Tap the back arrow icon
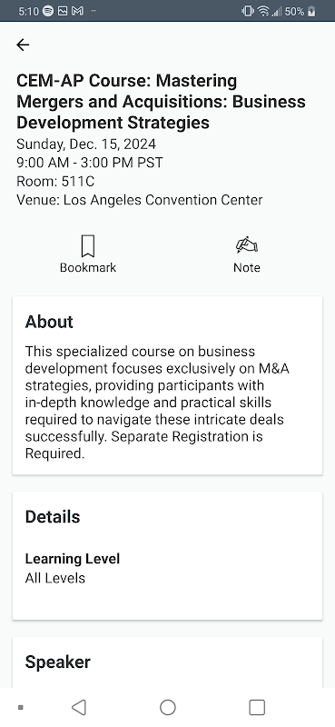This screenshot has height=727, width=335. [23, 45]
